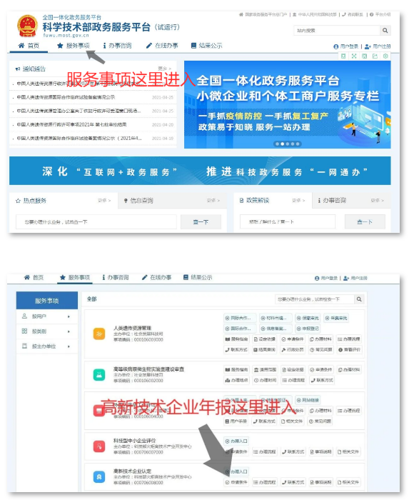Open the 更多 link in 通知通告
This screenshot has width=409, height=500.
164,69
